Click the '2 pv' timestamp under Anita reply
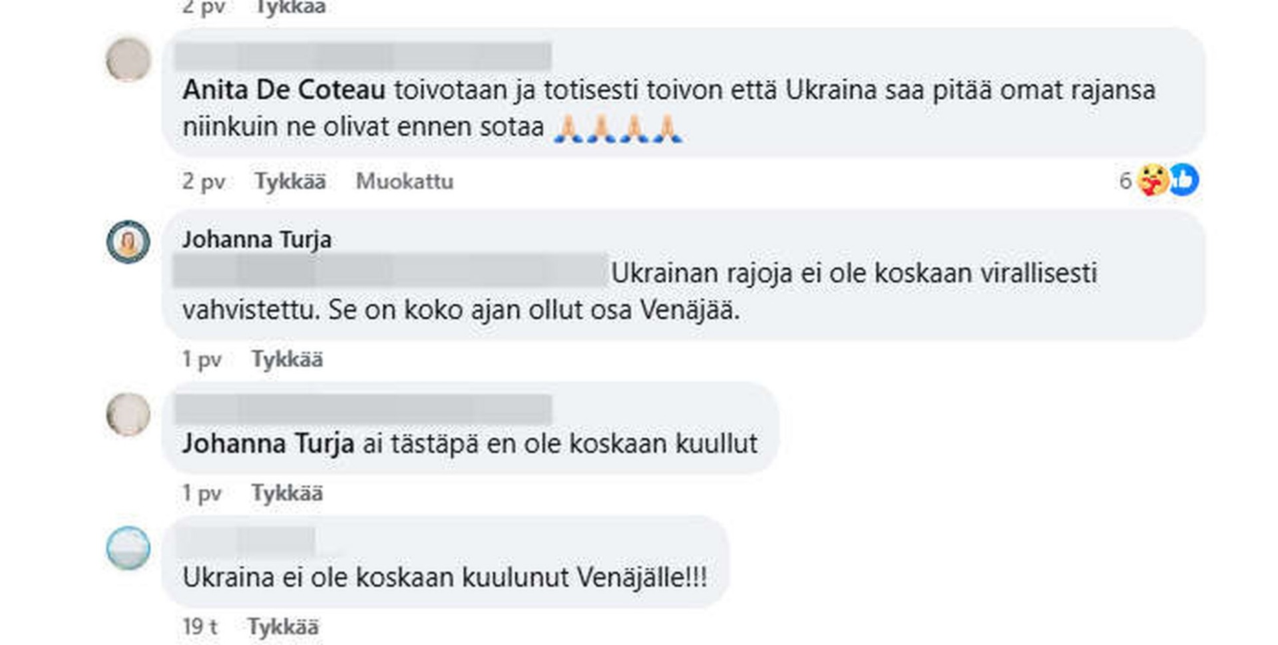The width and height of the screenshot is (1278, 645). coord(204,181)
